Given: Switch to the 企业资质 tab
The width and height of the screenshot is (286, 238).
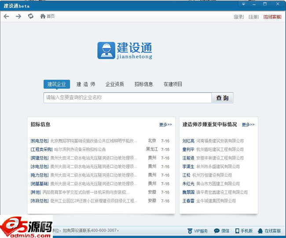Looking at the screenshot, I should tap(115, 84).
